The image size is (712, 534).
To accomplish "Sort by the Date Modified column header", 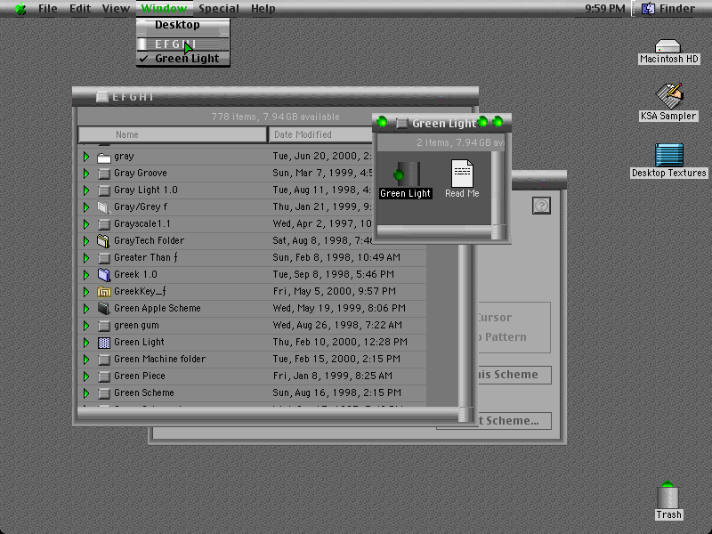I will coord(320,134).
